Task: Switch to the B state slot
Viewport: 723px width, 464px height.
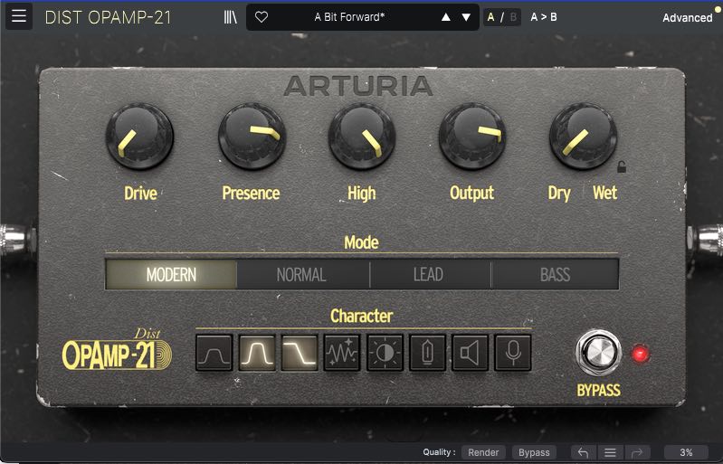Action: [x=513, y=17]
